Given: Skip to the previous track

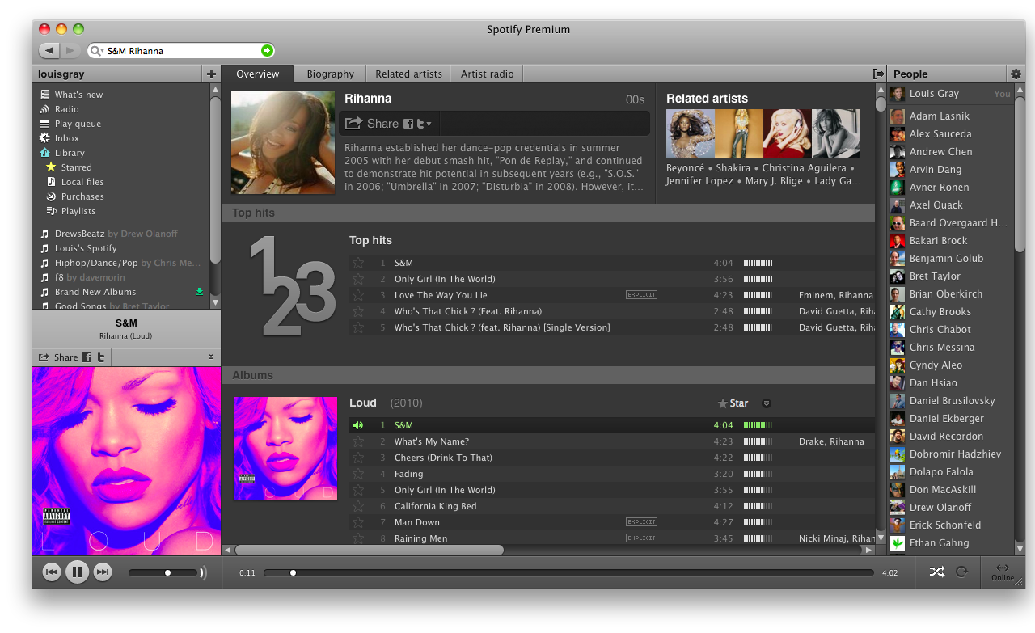Looking at the screenshot, I should pyautogui.click(x=52, y=572).
